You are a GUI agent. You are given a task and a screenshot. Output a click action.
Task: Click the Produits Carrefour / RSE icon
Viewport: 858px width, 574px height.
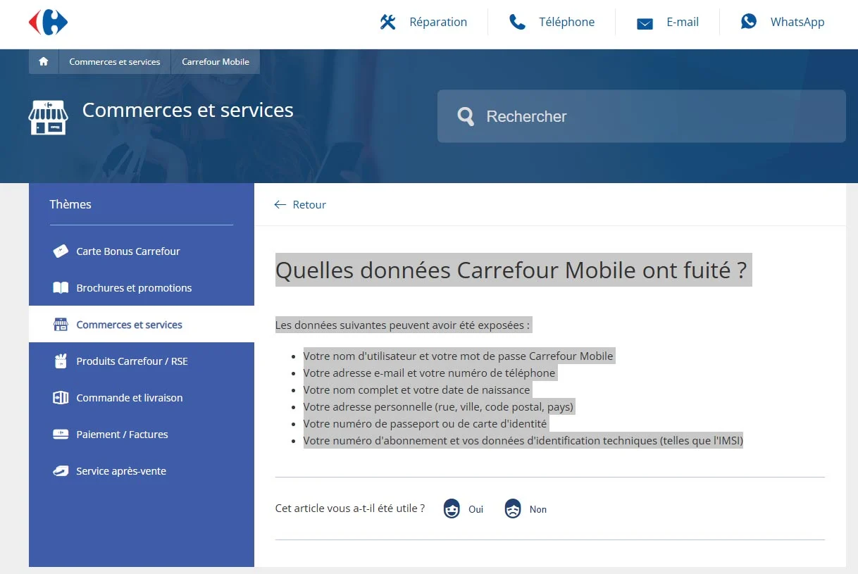pos(61,361)
